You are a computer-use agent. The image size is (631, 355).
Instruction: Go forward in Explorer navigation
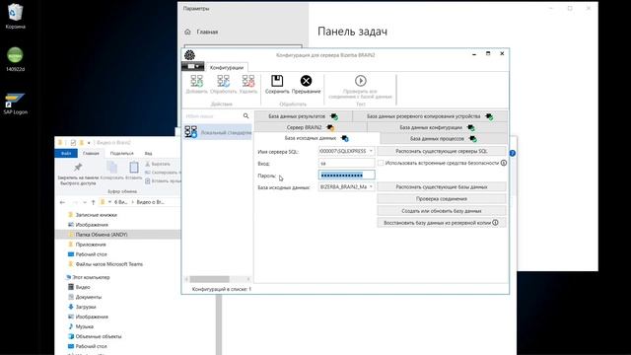click(x=75, y=202)
